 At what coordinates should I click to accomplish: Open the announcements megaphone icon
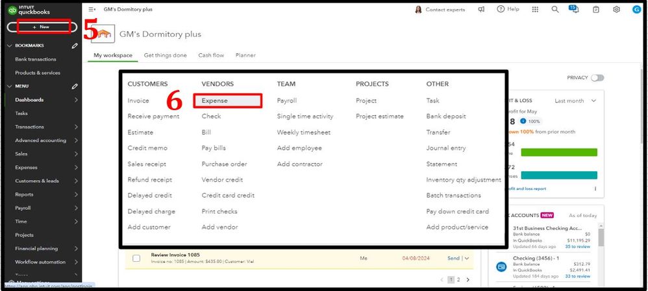[481, 9]
